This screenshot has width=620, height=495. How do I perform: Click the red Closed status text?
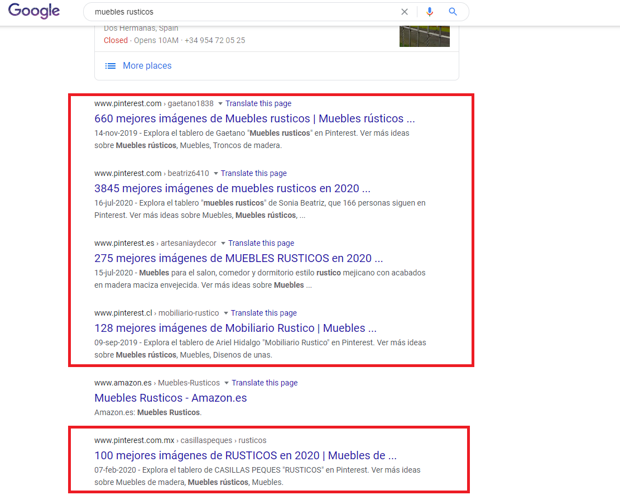pyautogui.click(x=116, y=40)
